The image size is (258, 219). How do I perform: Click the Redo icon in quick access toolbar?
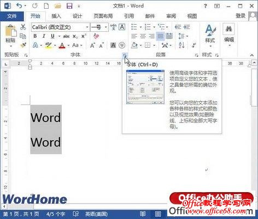[34, 6]
